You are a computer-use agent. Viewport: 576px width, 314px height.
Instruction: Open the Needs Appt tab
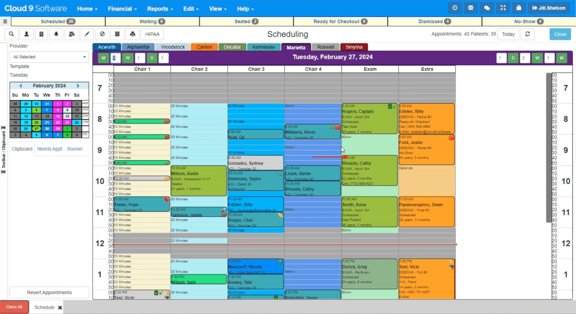(x=50, y=149)
